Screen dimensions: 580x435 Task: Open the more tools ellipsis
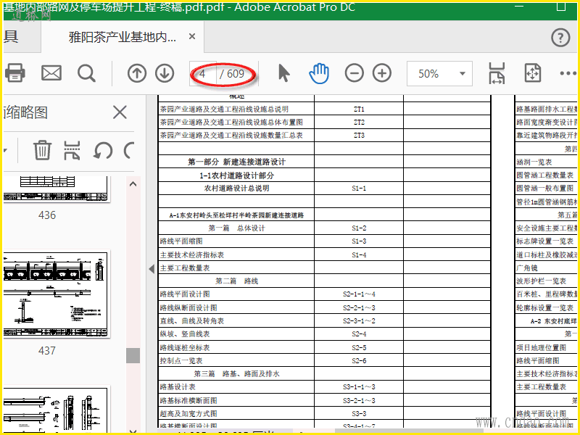point(568,73)
